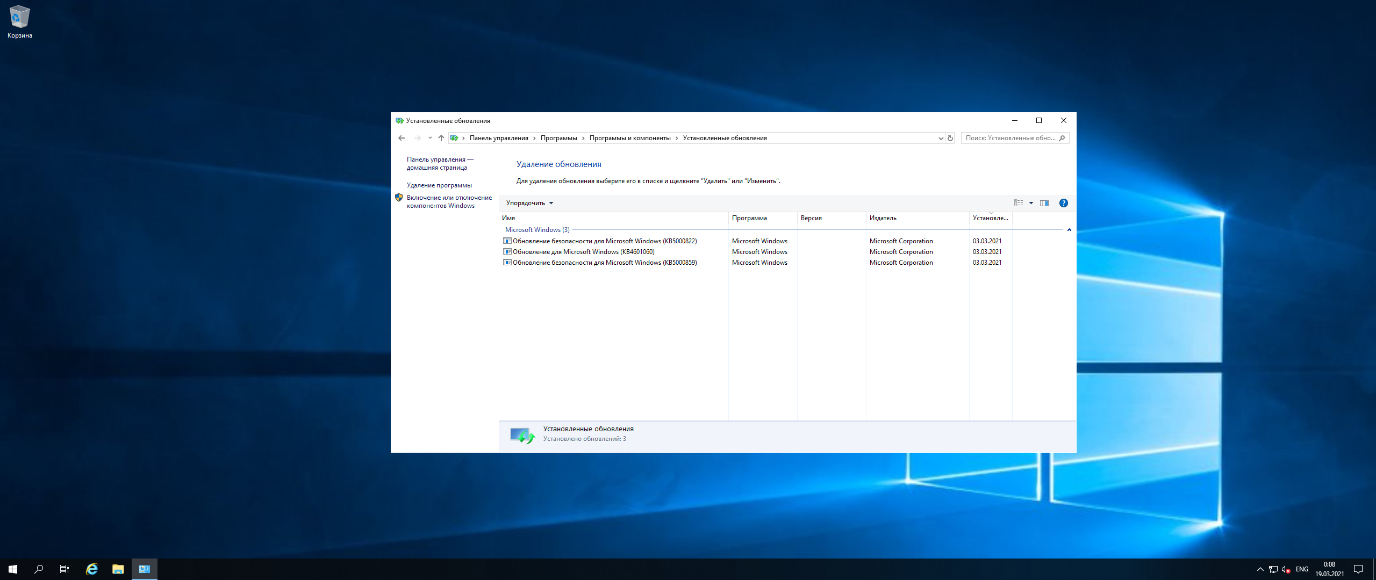Open the Windows Start menu
1376x580 pixels.
13,569
